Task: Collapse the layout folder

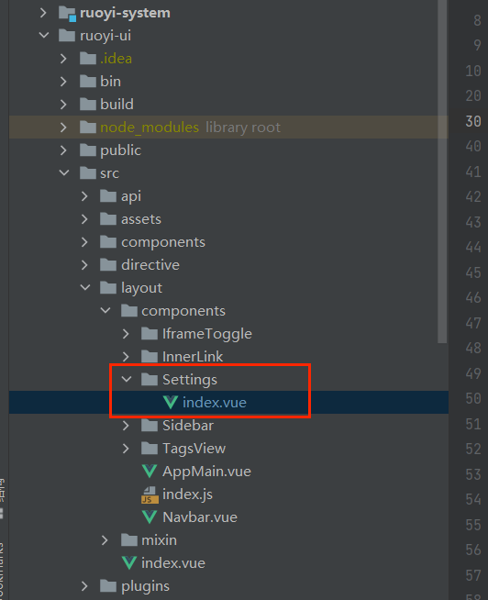Action: point(85,287)
